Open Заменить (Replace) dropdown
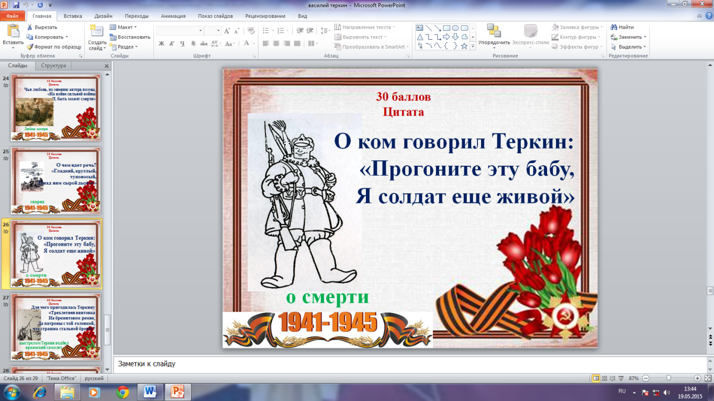714x401 pixels. pos(628,37)
